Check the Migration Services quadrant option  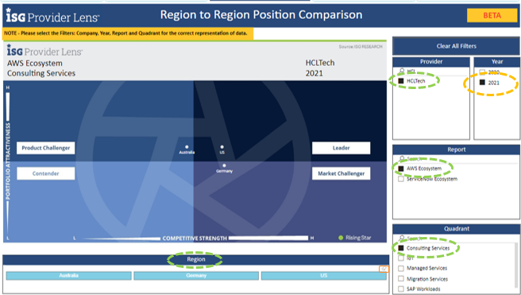coord(401,279)
